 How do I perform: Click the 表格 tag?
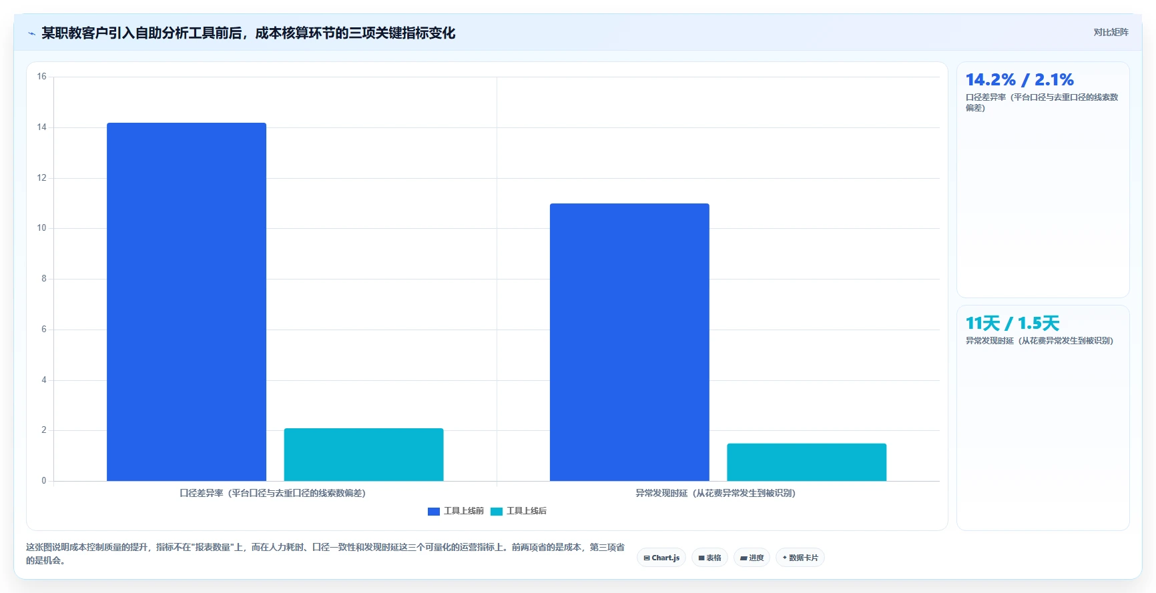709,558
